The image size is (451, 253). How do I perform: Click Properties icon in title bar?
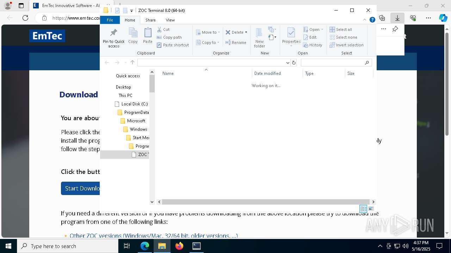[x=117, y=11]
